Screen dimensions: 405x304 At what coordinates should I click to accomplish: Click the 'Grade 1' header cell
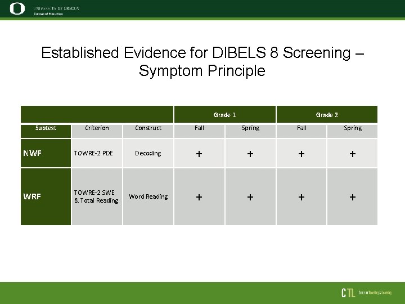coord(224,114)
